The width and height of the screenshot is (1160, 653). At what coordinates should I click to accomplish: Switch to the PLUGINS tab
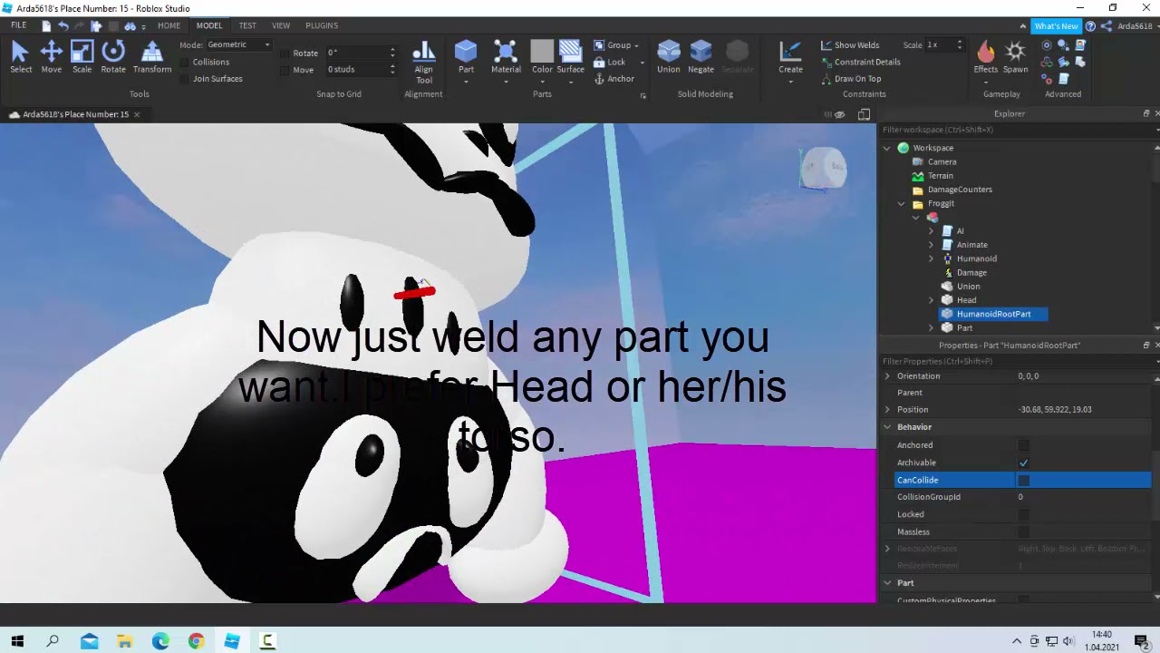point(322,25)
